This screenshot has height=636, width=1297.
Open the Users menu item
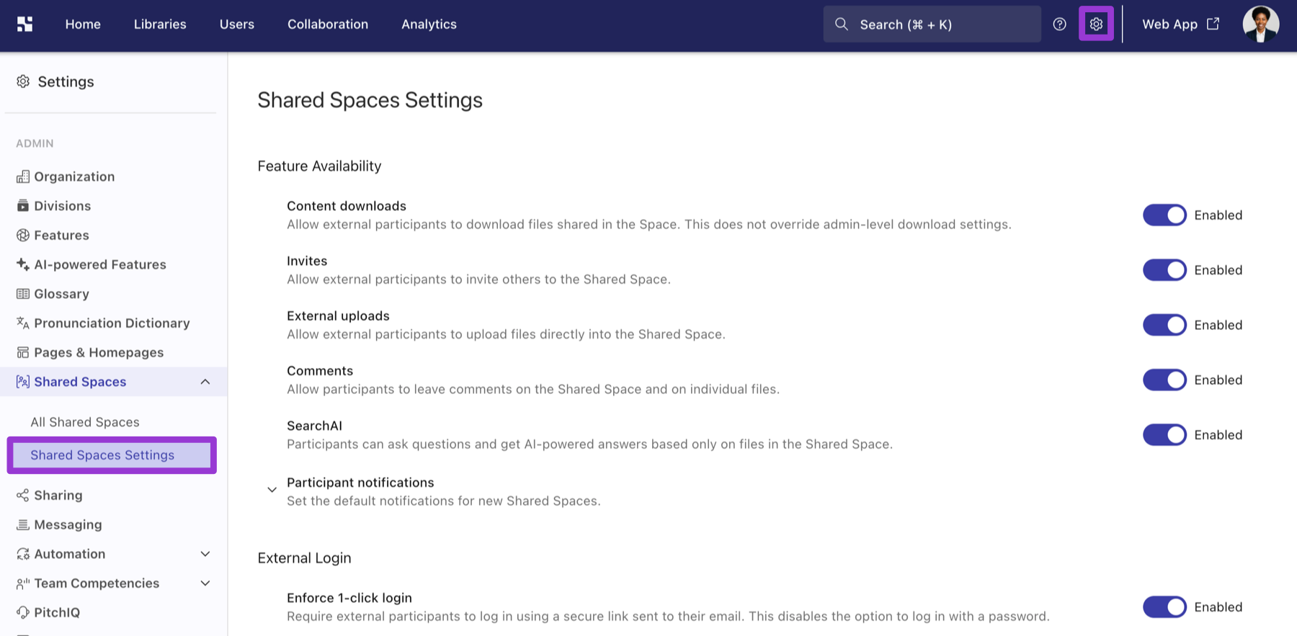237,24
